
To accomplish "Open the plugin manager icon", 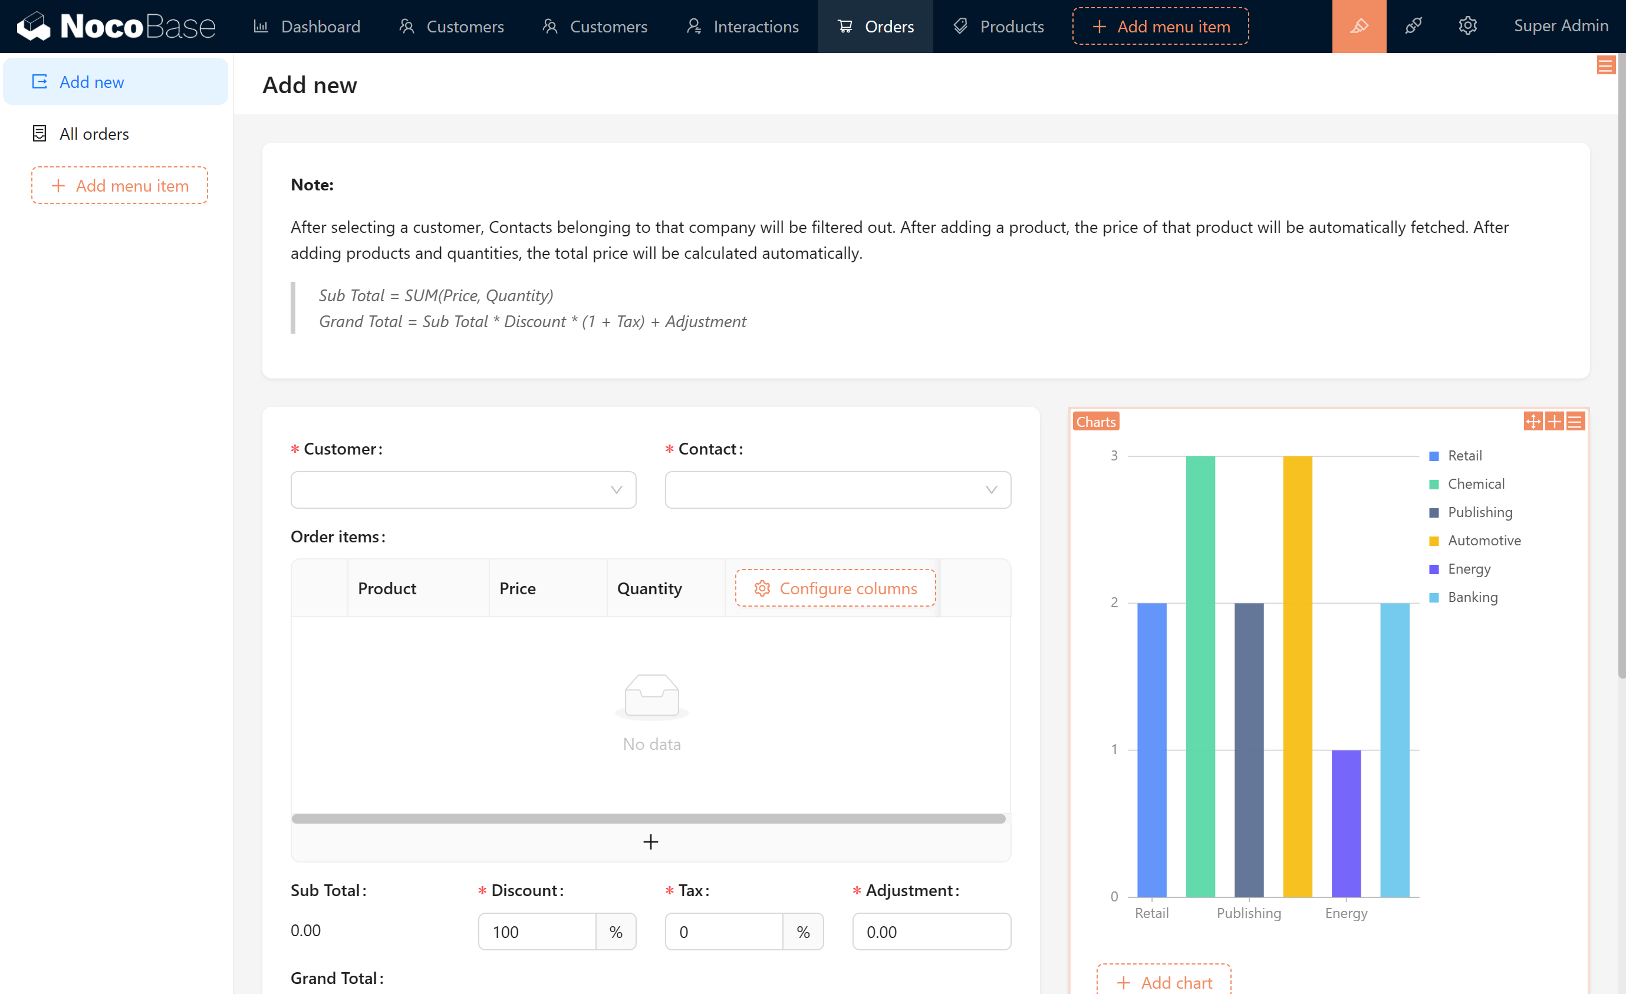I will point(1413,27).
